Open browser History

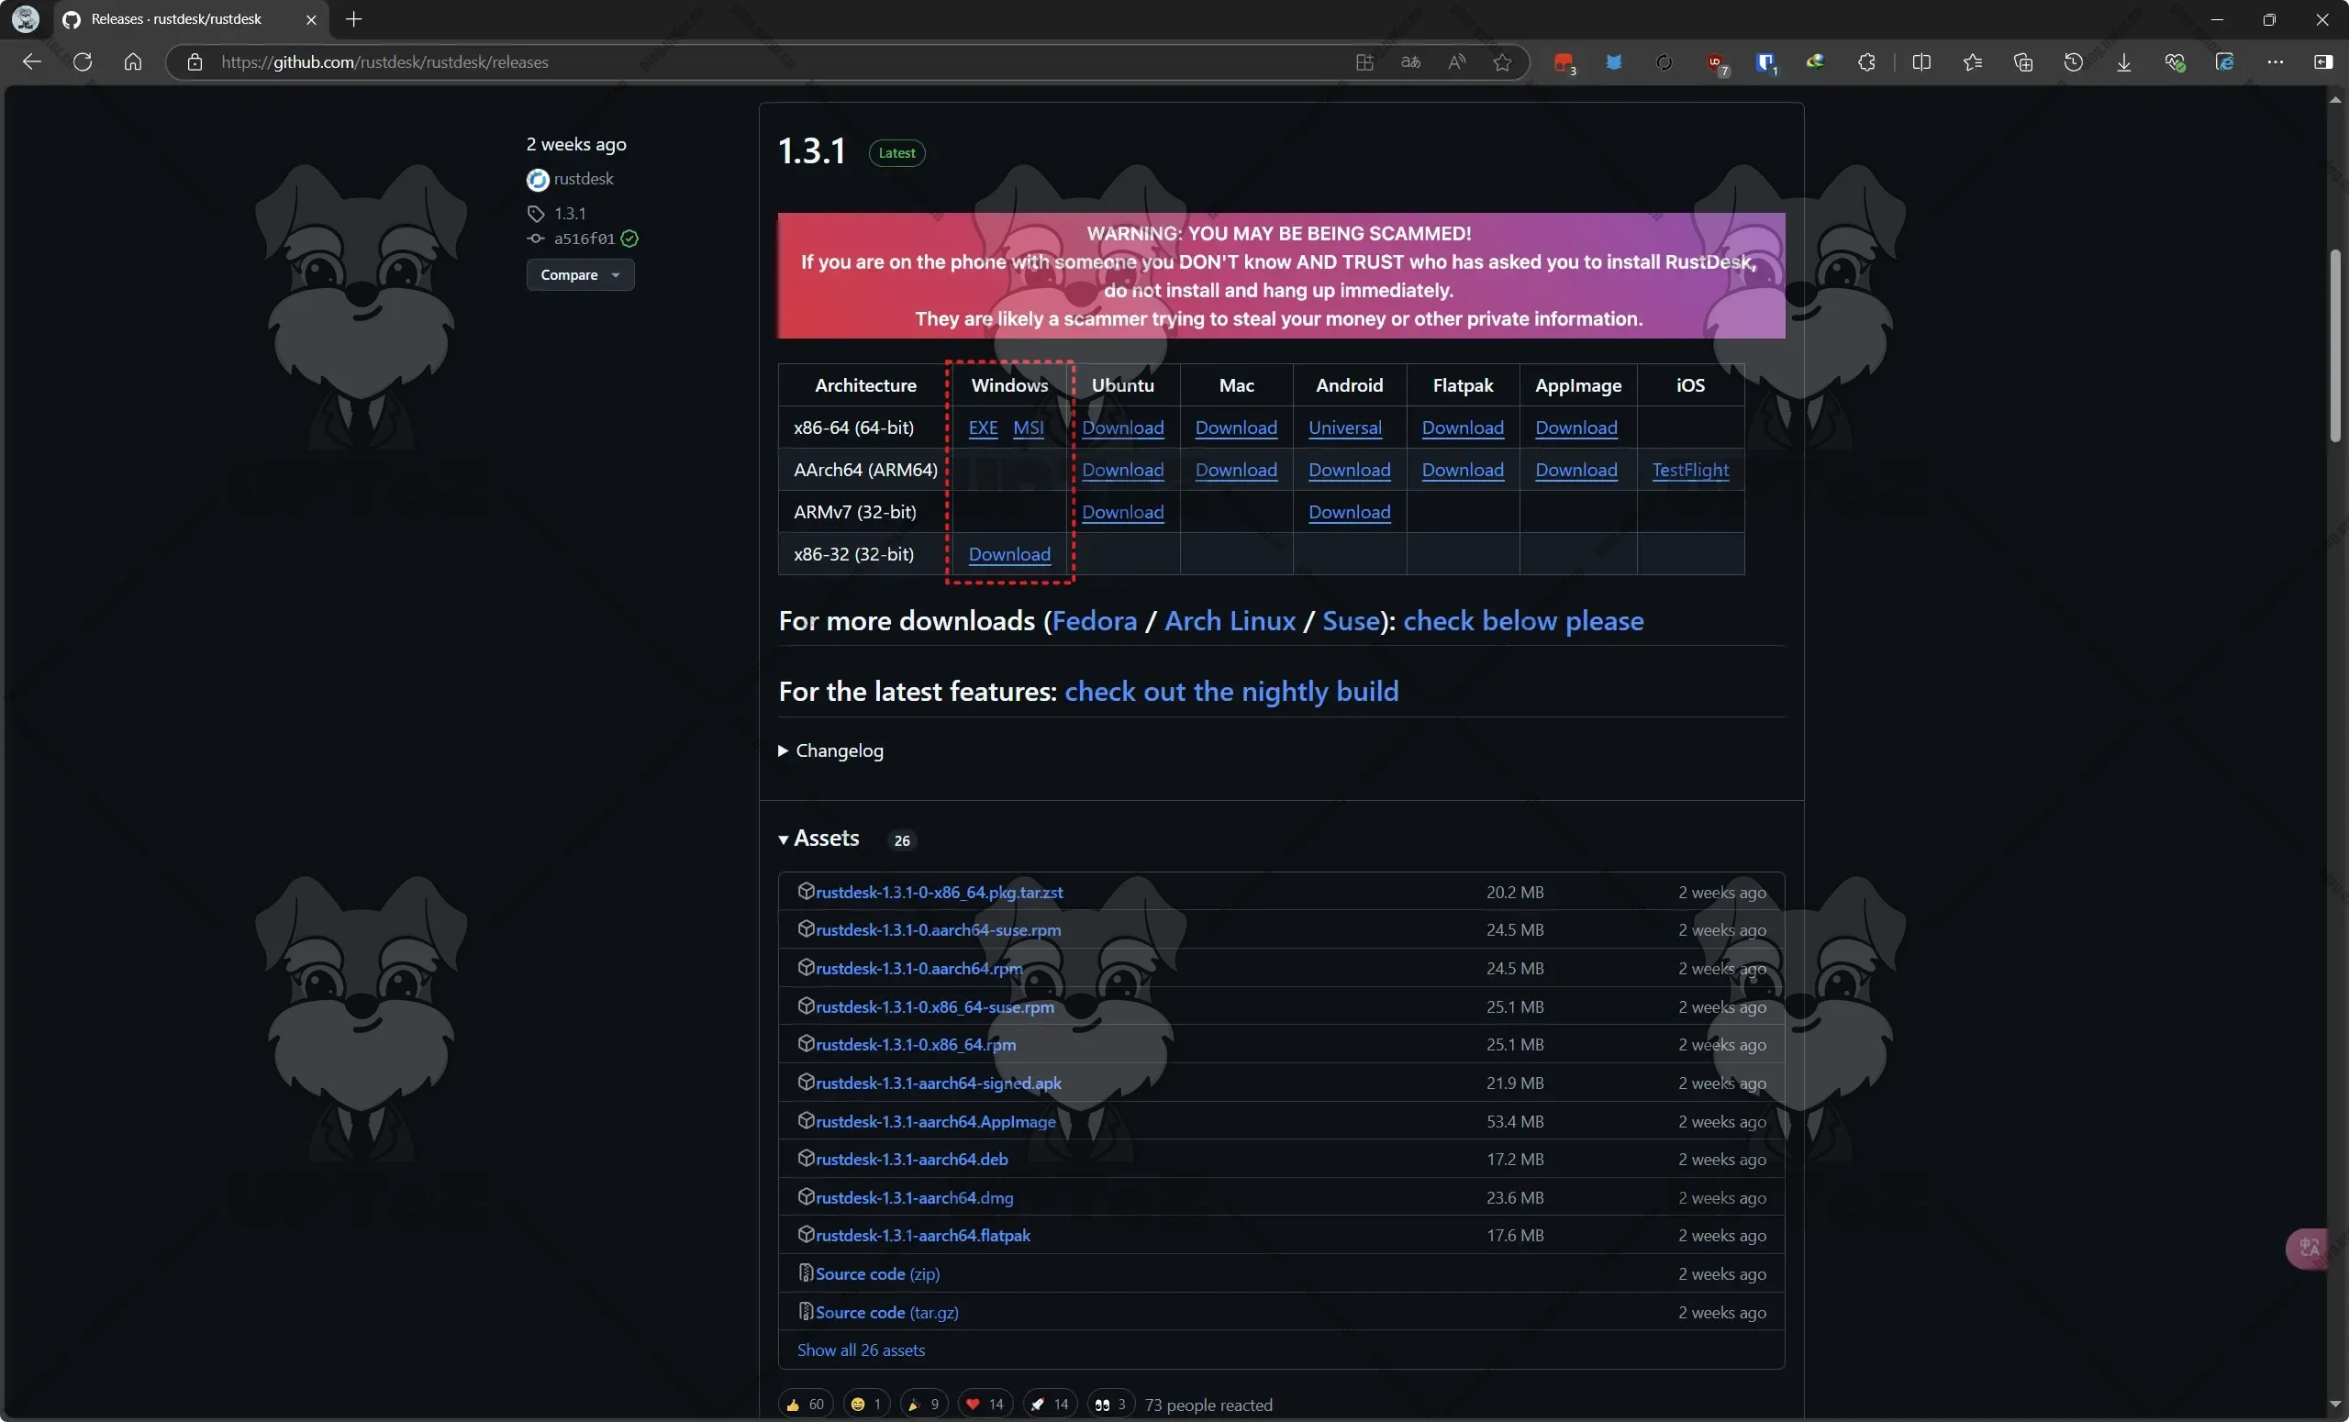[2074, 62]
